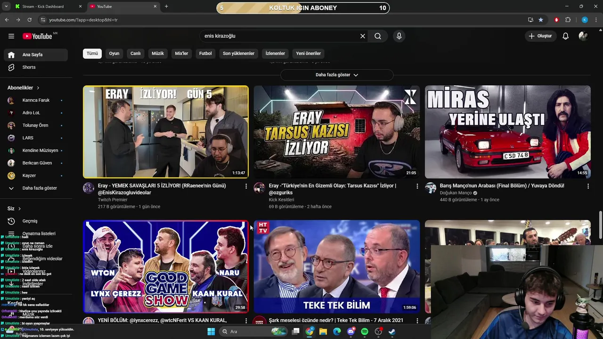The height and width of the screenshot is (339, 603).
Task: Click the magnifier search button
Action: (x=378, y=36)
